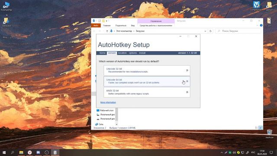Show hidden system tray icons
The height and width of the screenshot is (156, 277).
pos(222,153)
